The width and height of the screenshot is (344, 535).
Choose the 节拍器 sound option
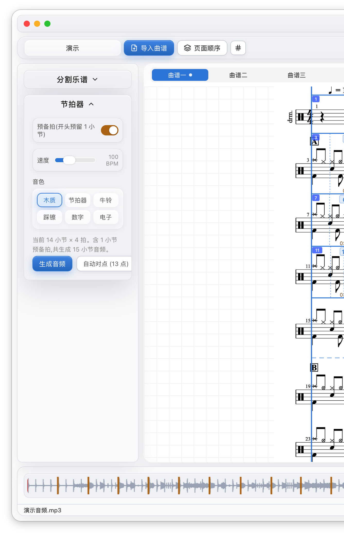pyautogui.click(x=78, y=200)
